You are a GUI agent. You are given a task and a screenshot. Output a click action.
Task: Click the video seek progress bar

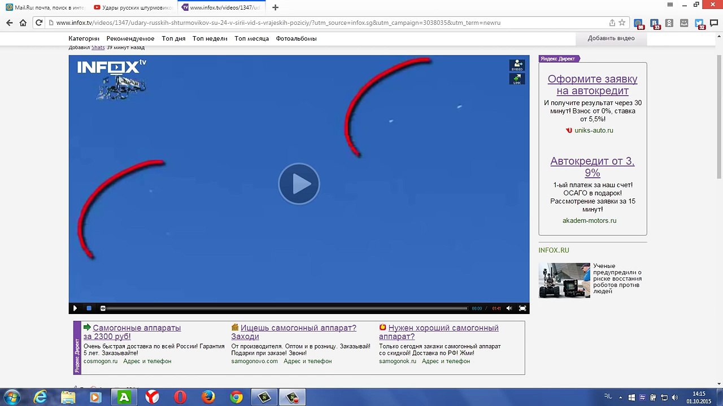point(287,308)
